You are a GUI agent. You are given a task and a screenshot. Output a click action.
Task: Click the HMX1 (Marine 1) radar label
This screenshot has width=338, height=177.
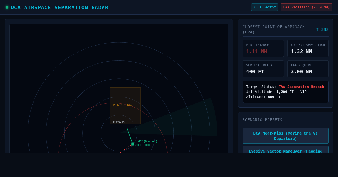tap(146, 142)
